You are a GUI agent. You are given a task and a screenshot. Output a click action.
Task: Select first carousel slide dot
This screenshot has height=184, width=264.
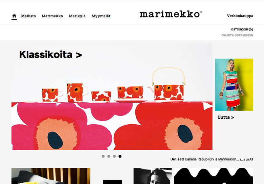tap(103, 156)
